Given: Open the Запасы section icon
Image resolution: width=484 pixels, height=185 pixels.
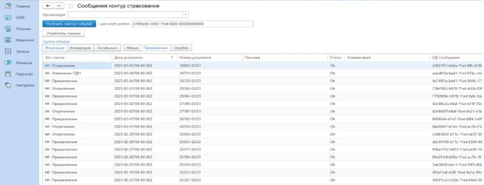Looking at the screenshot, I should click(8, 52).
